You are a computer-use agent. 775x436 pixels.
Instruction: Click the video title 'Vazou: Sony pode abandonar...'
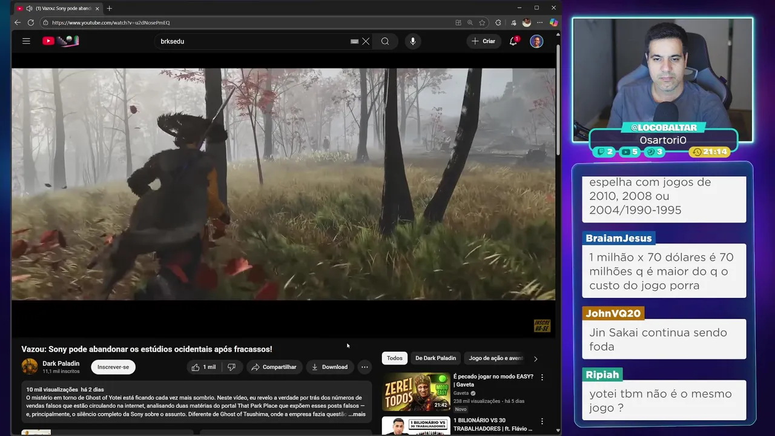147,349
